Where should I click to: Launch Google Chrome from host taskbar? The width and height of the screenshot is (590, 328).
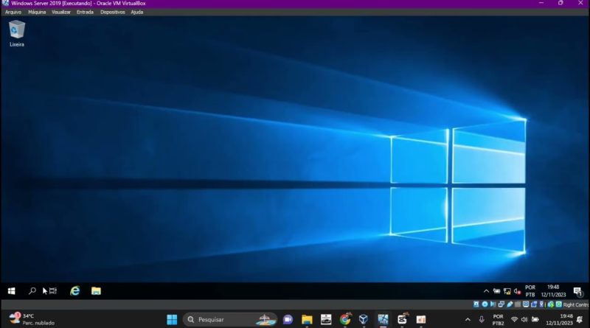(x=345, y=319)
